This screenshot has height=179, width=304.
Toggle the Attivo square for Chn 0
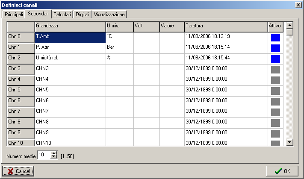pos(275,37)
